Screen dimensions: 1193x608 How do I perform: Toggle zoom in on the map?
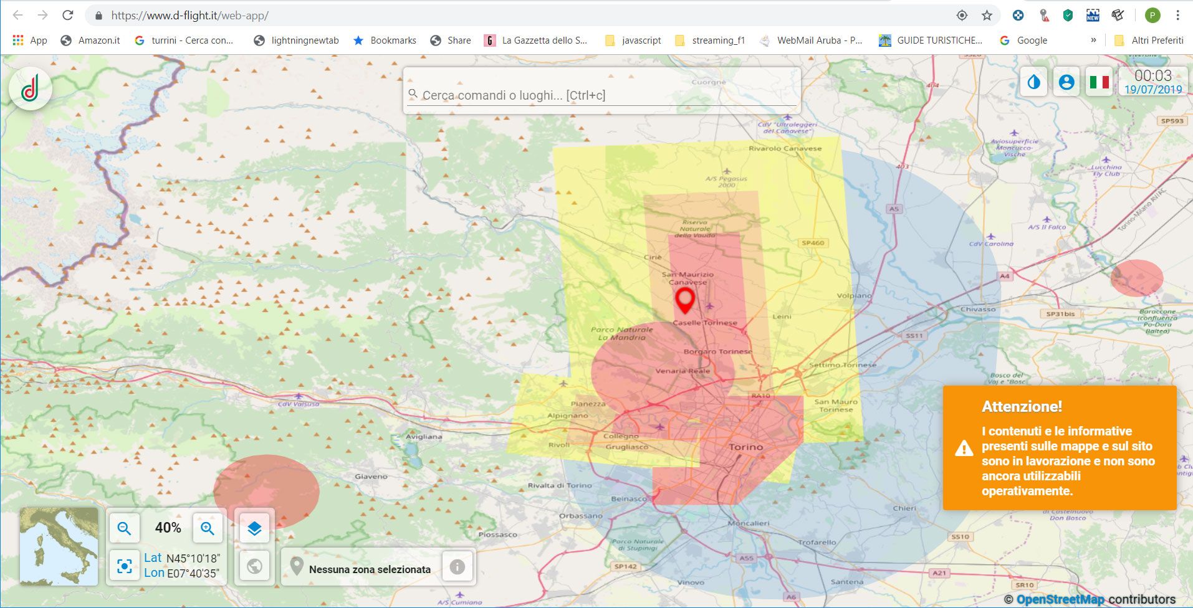(x=208, y=527)
